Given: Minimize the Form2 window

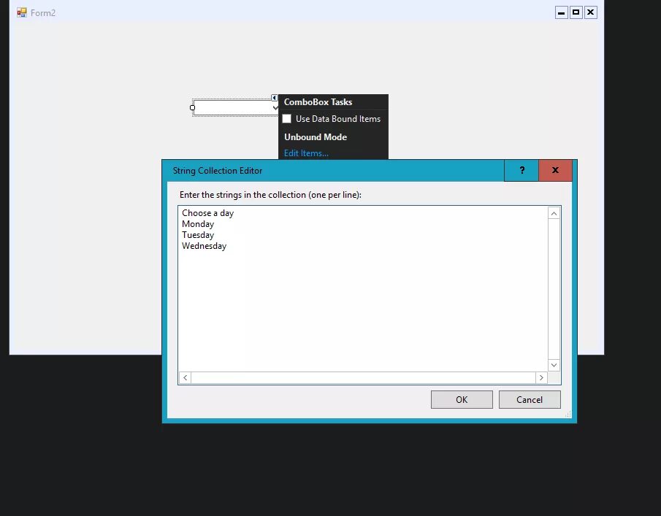Looking at the screenshot, I should click(561, 12).
